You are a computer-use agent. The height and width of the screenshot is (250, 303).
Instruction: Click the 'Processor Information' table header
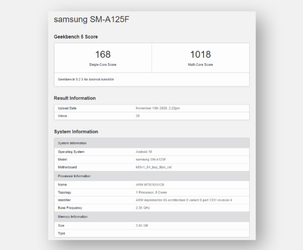tap(152, 176)
